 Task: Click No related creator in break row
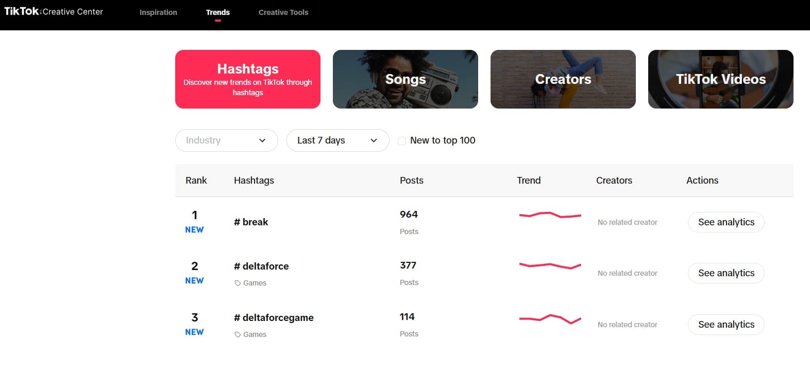coord(628,222)
